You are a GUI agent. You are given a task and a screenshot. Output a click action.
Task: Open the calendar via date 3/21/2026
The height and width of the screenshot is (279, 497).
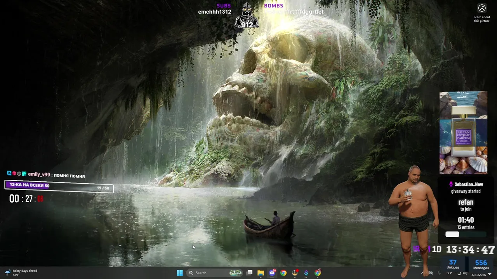point(479,275)
